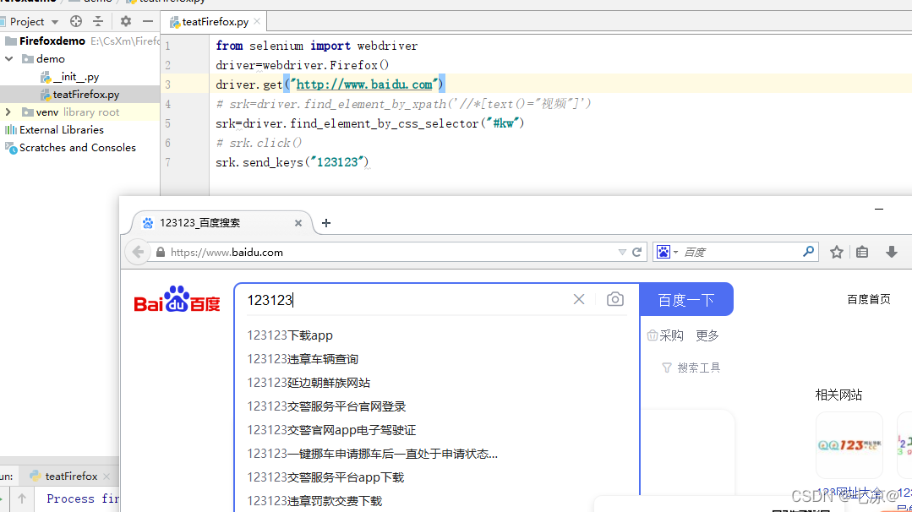912x512 pixels.
Task: Go back using the browser back arrow
Action: 138,252
